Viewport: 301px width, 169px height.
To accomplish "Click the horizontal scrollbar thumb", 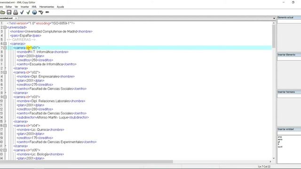I will [x=87, y=161].
